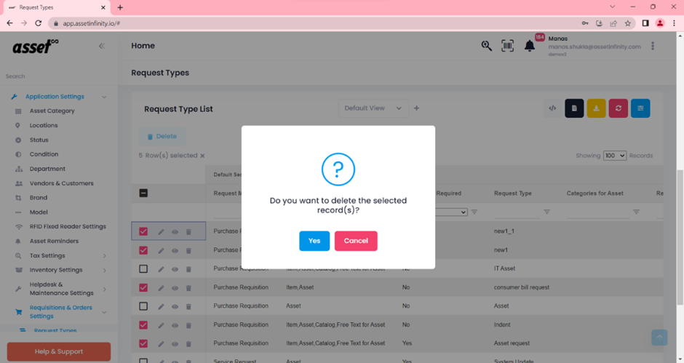The height and width of the screenshot is (363, 684).
Task: Click the notification bell icon
Action: click(x=530, y=46)
